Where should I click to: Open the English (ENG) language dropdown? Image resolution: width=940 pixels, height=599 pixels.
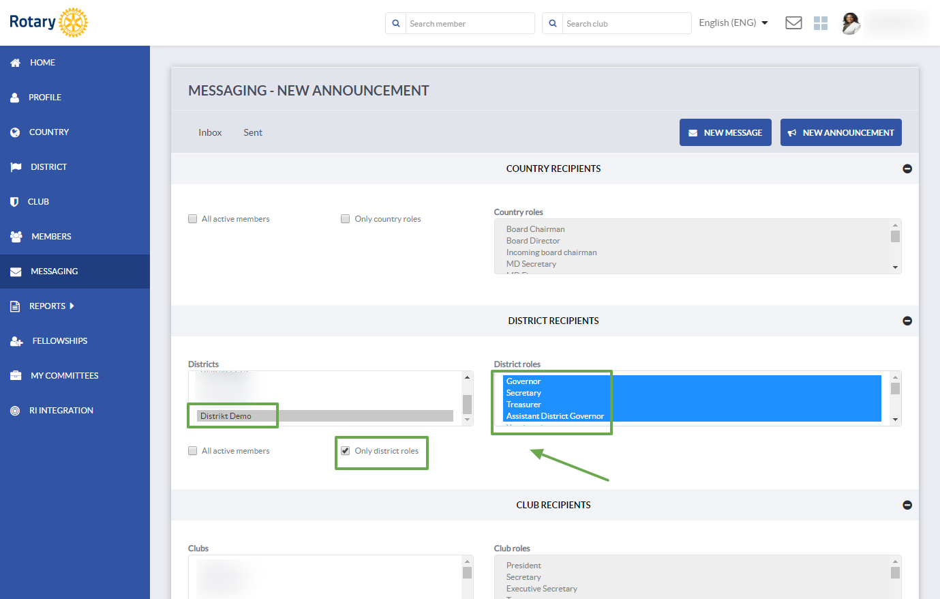pos(733,23)
